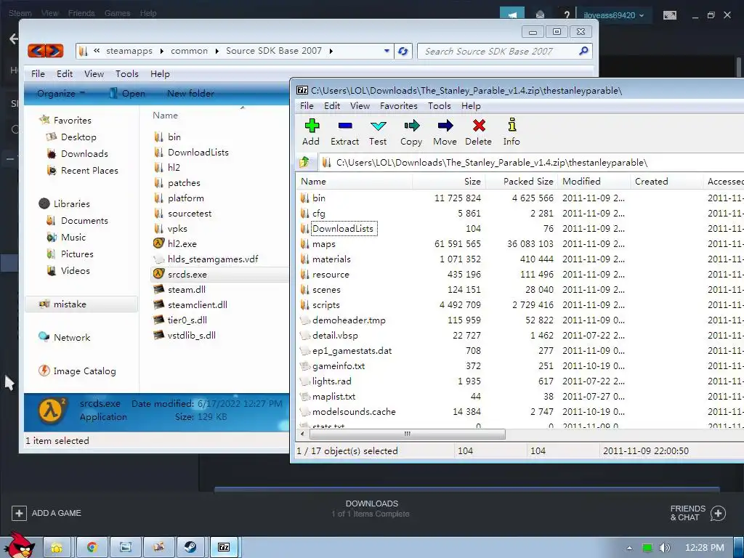Image resolution: width=744 pixels, height=558 pixels.
Task: Show hidden tray icons arrow
Action: [629, 548]
